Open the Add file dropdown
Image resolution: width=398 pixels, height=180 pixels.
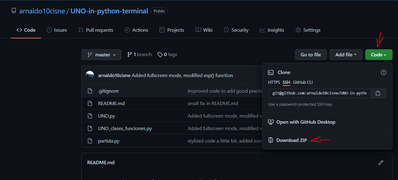pyautogui.click(x=346, y=55)
